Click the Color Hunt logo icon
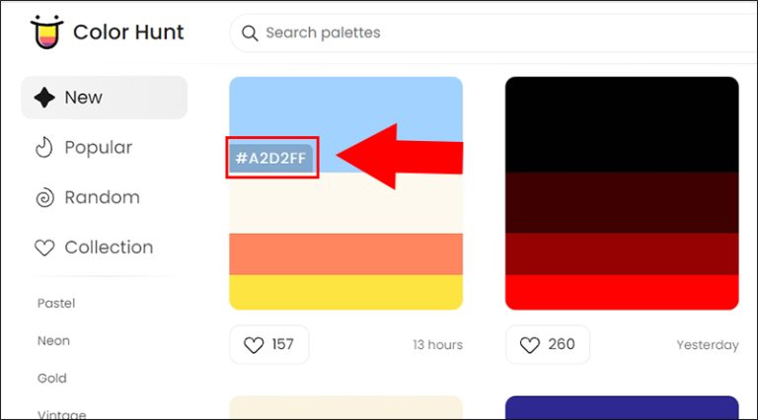The image size is (758, 420). click(x=43, y=33)
